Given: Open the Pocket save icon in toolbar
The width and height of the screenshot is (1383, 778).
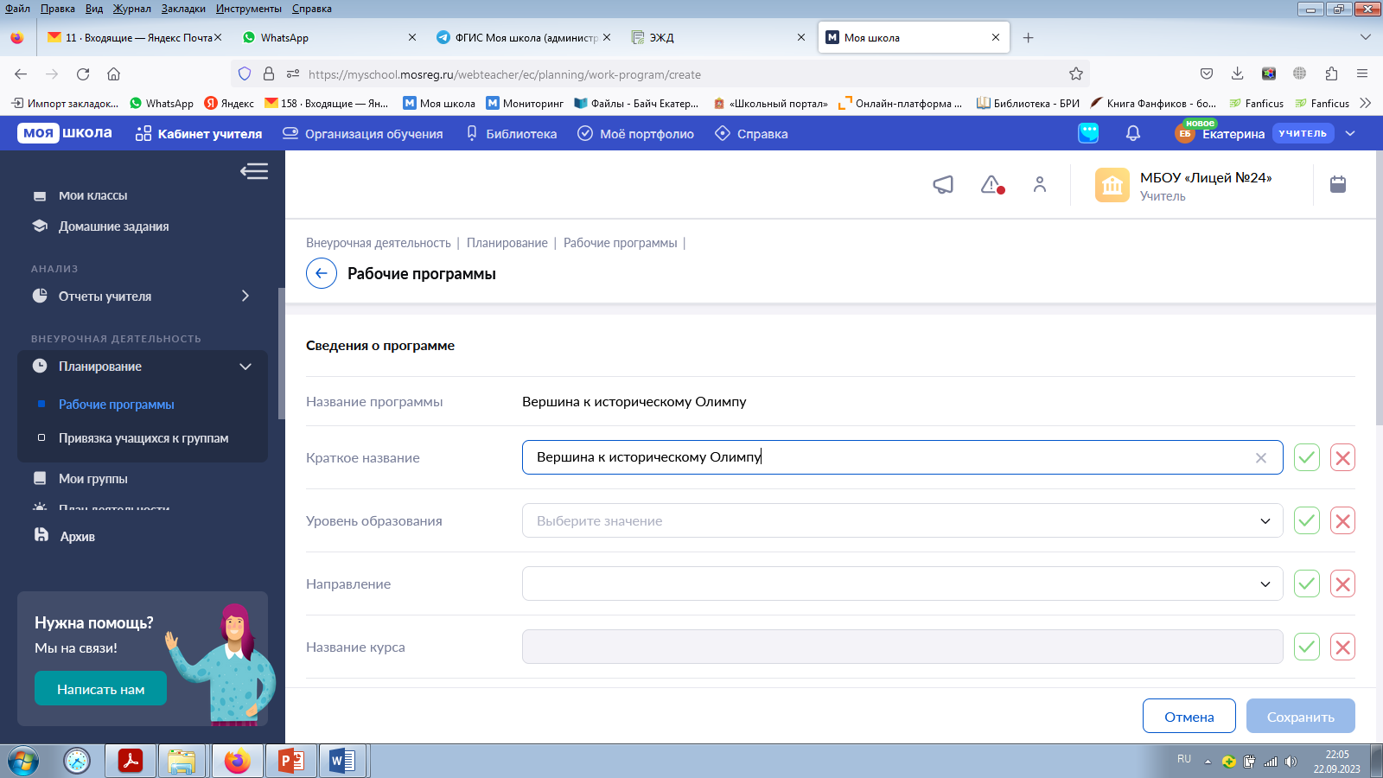Looking at the screenshot, I should [1207, 73].
